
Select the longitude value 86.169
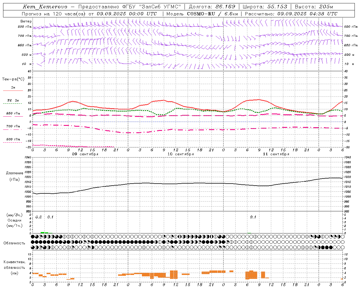[x=225, y=7]
